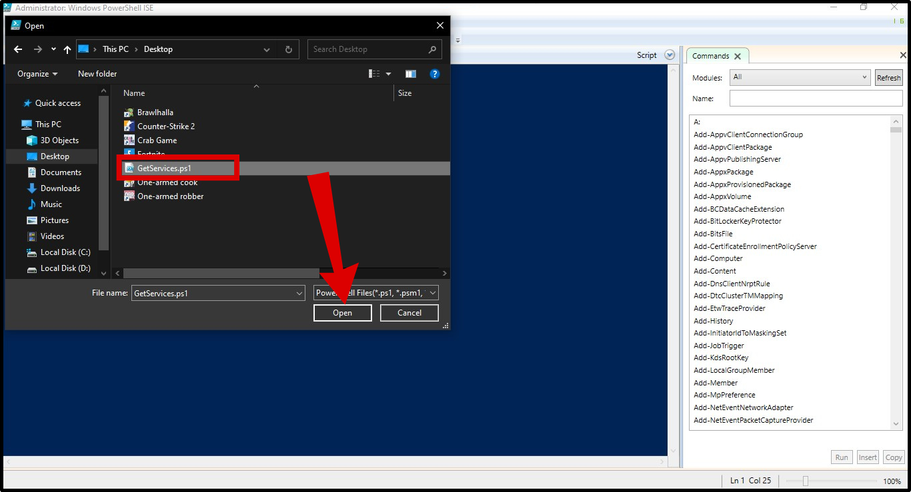Create a New folder from the dialog toolbar
Viewport: 911px width, 492px height.
coord(97,74)
